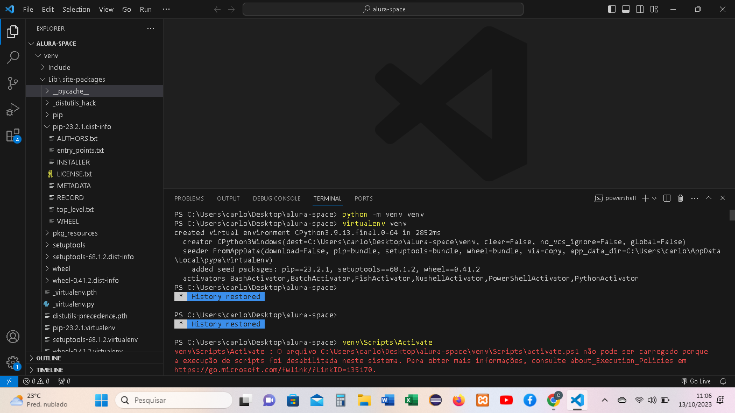Open the Run menu
735x413 pixels.
point(146,9)
